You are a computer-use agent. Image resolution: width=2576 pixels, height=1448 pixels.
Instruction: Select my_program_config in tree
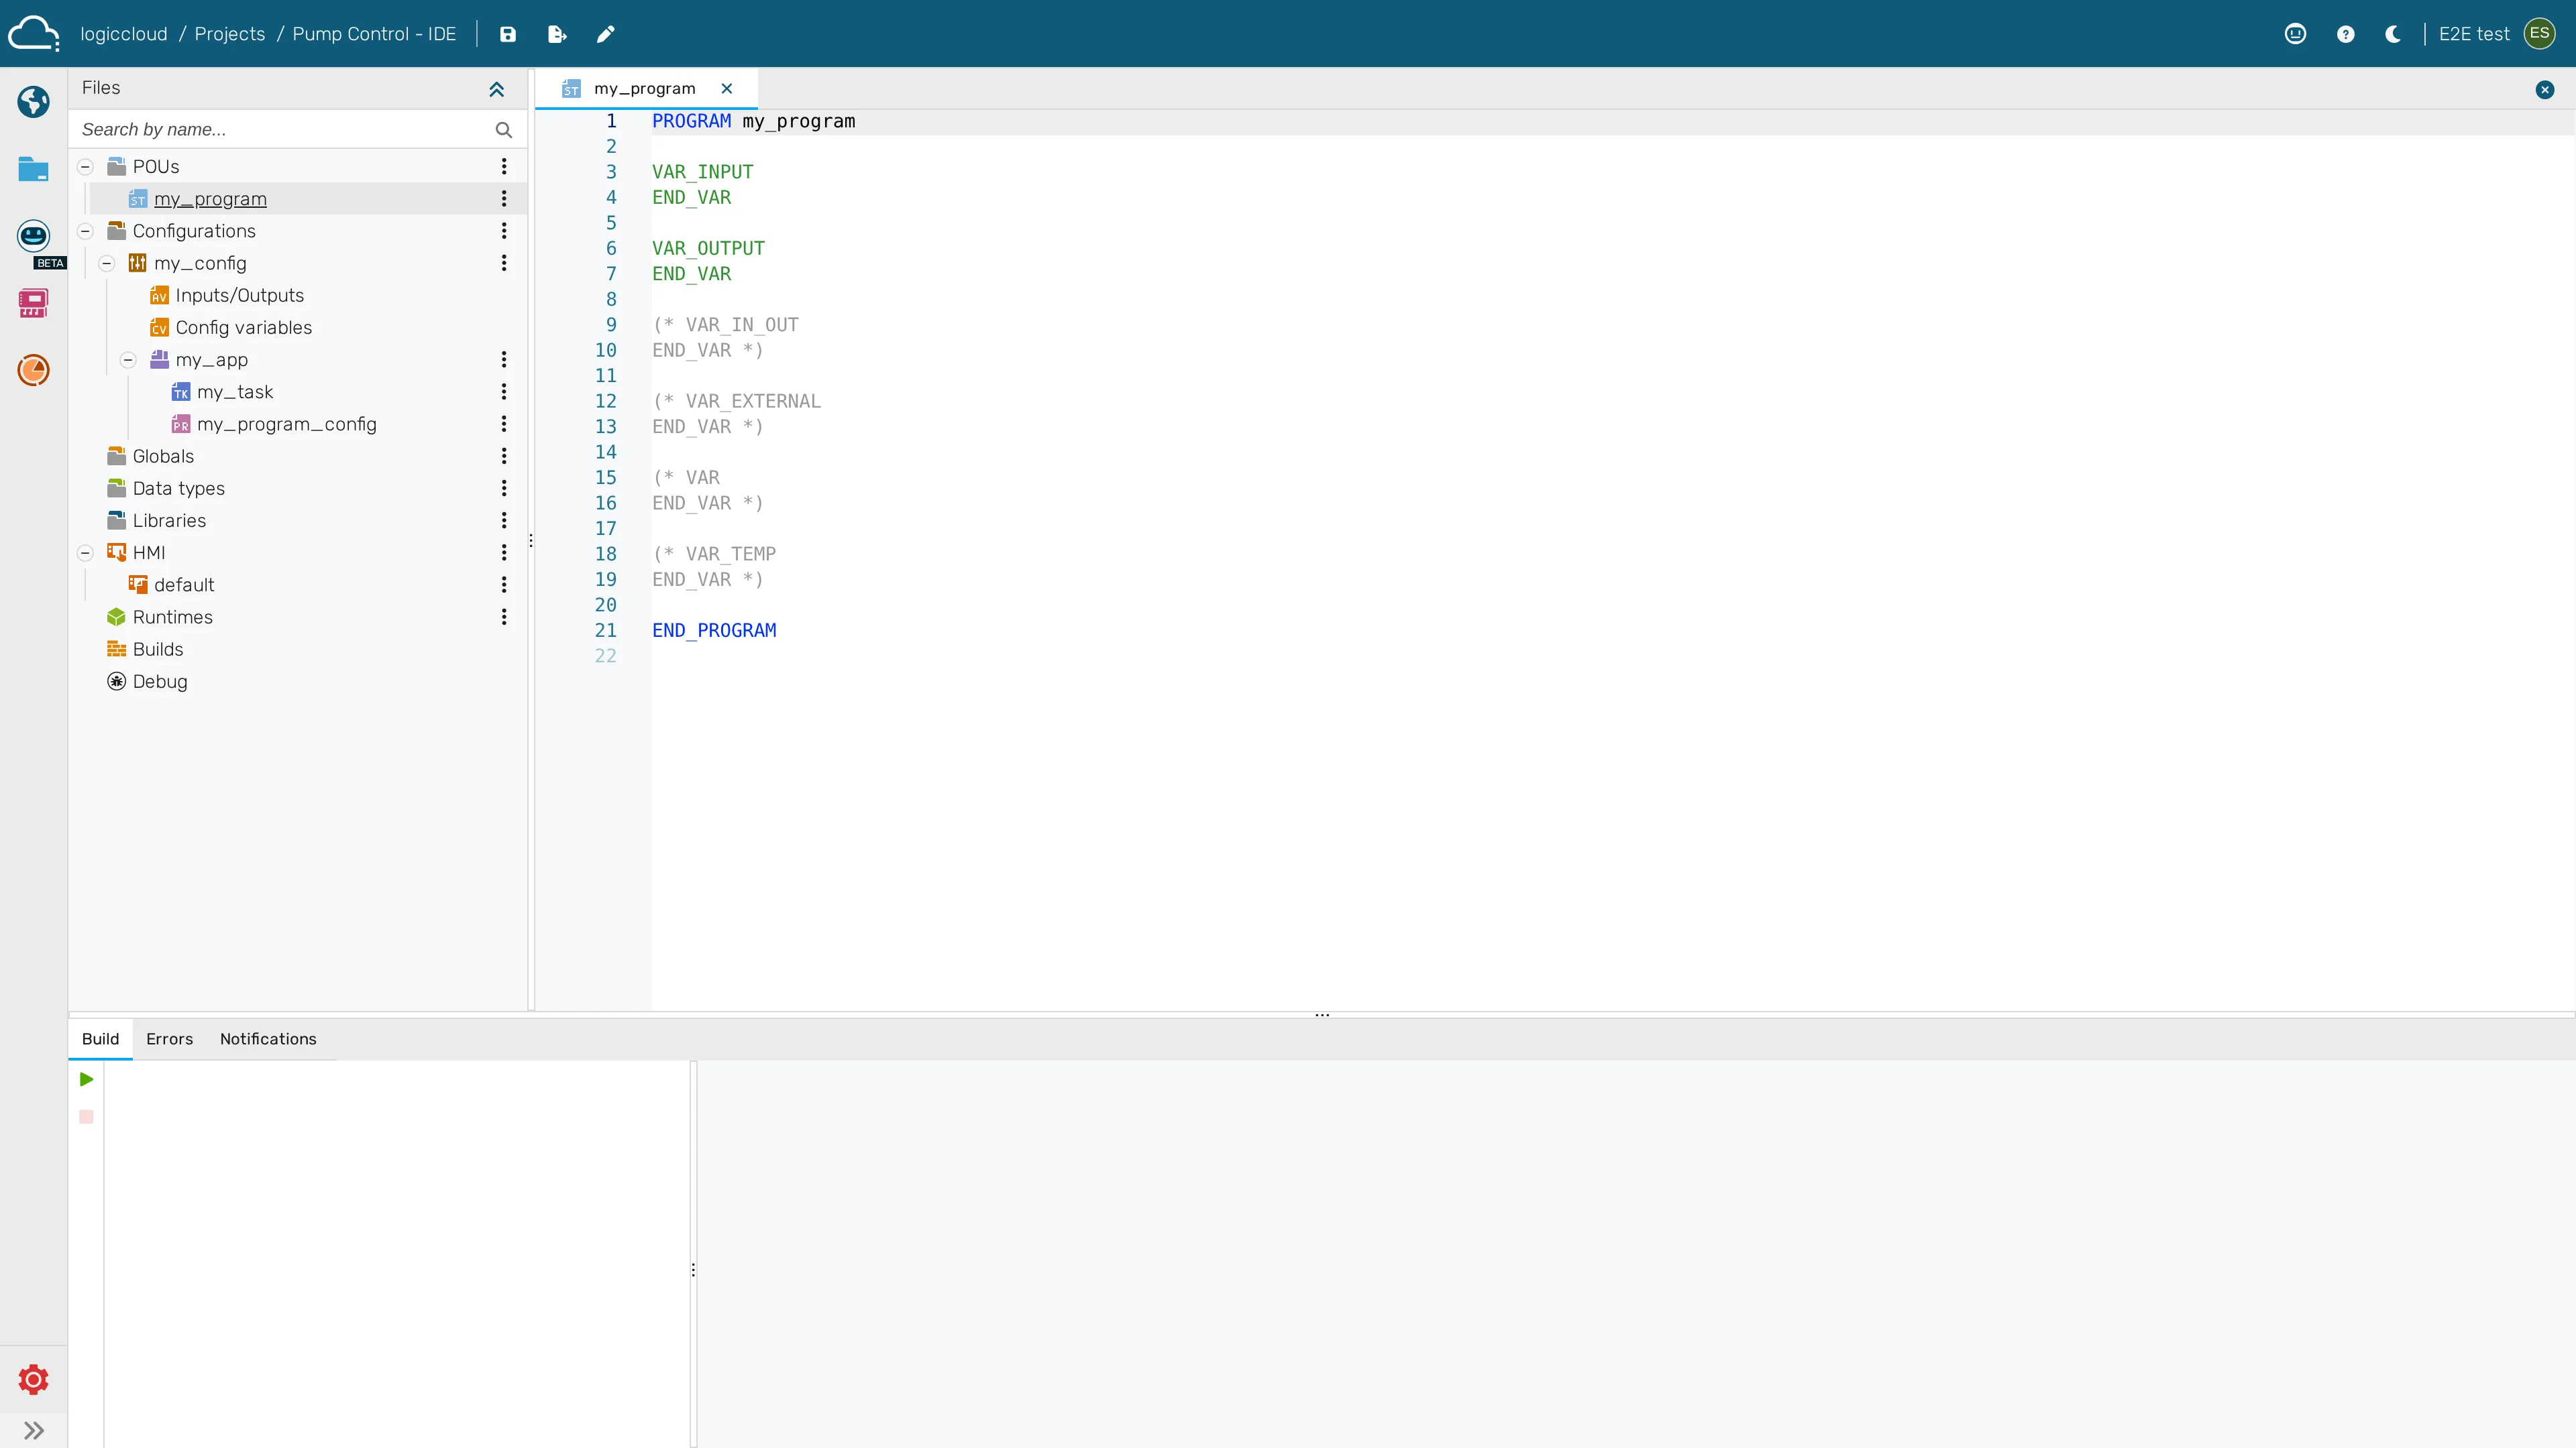[x=286, y=424]
